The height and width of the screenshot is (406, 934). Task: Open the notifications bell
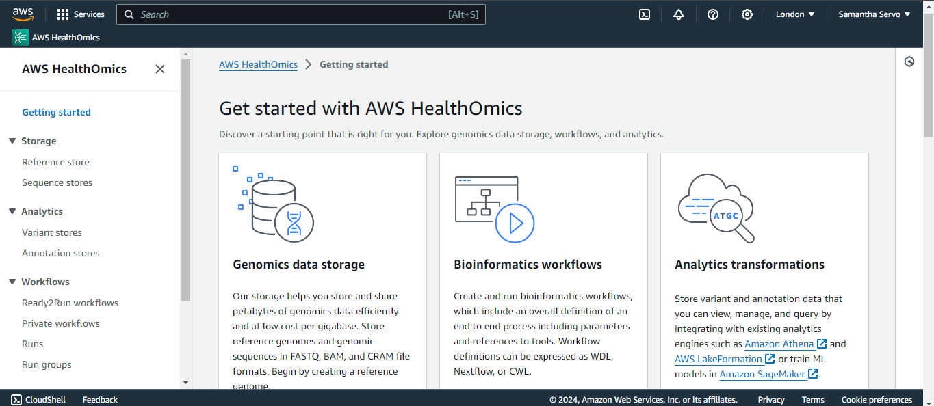tap(679, 14)
